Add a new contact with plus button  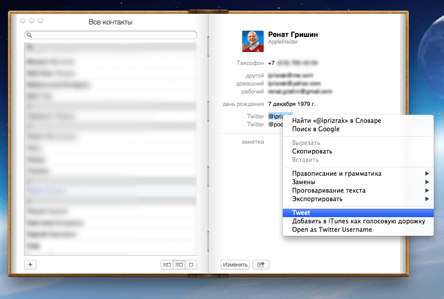tap(30, 265)
